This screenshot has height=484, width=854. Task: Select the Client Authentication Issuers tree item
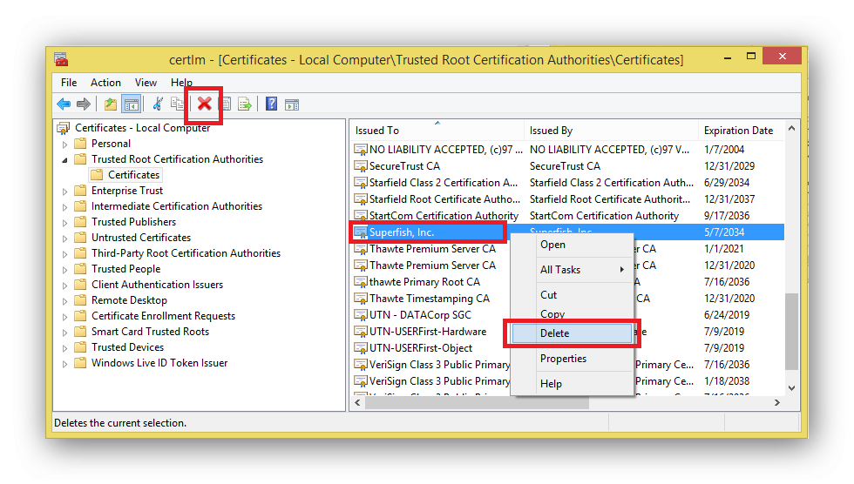157,285
